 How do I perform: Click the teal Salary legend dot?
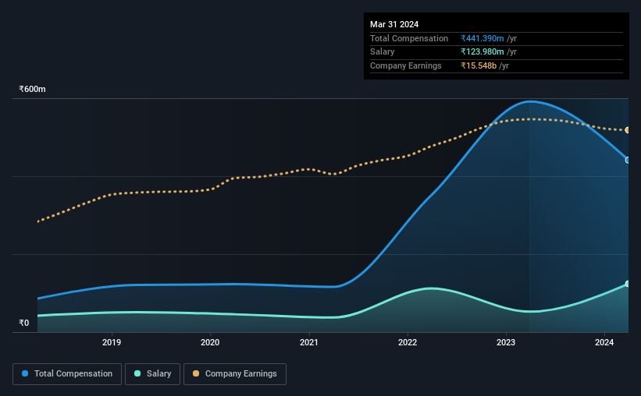pyautogui.click(x=137, y=373)
